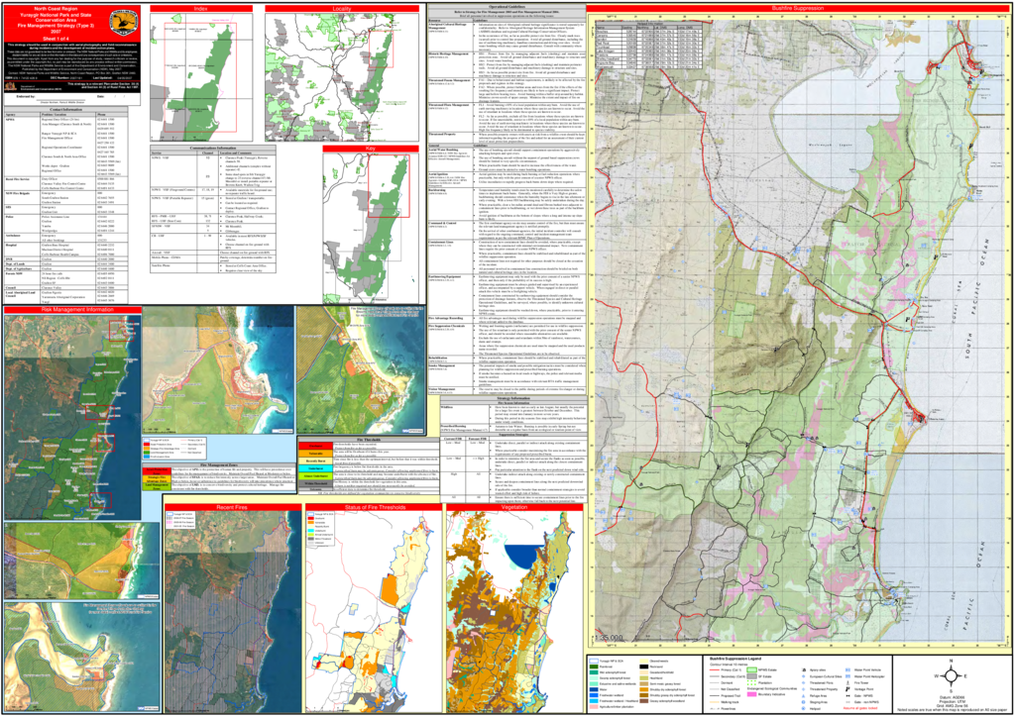Click the "Fire Management Zones" table heading
Image resolution: width=1015 pixels, height=717 pixels.
(219, 464)
